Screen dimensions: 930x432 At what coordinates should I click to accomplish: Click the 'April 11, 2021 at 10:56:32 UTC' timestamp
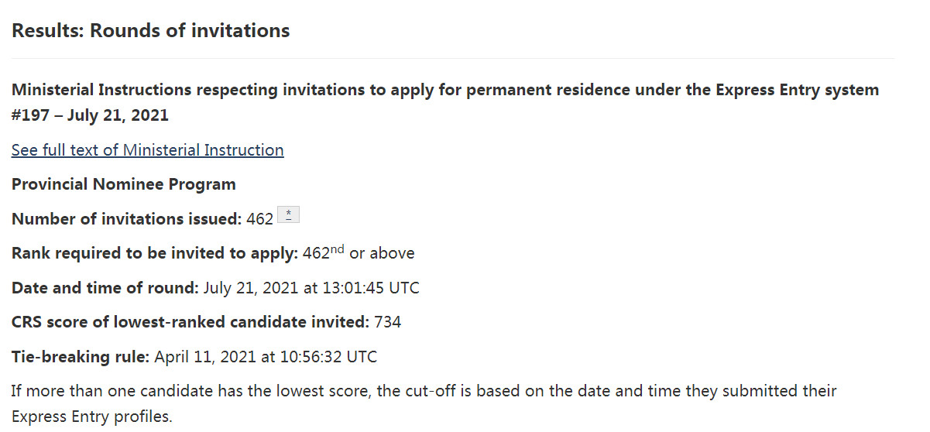tap(266, 357)
